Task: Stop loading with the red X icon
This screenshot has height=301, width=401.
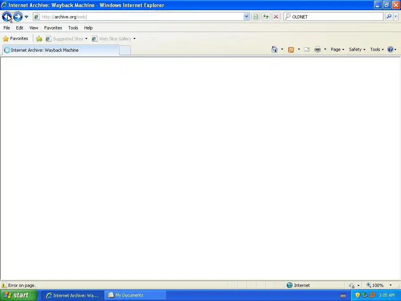Action: click(276, 16)
